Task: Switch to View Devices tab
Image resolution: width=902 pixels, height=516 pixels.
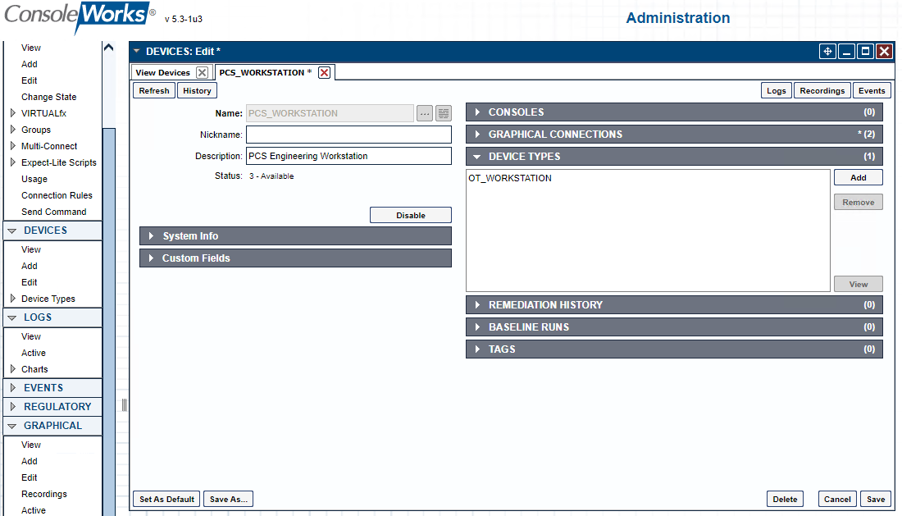Action: (x=163, y=72)
